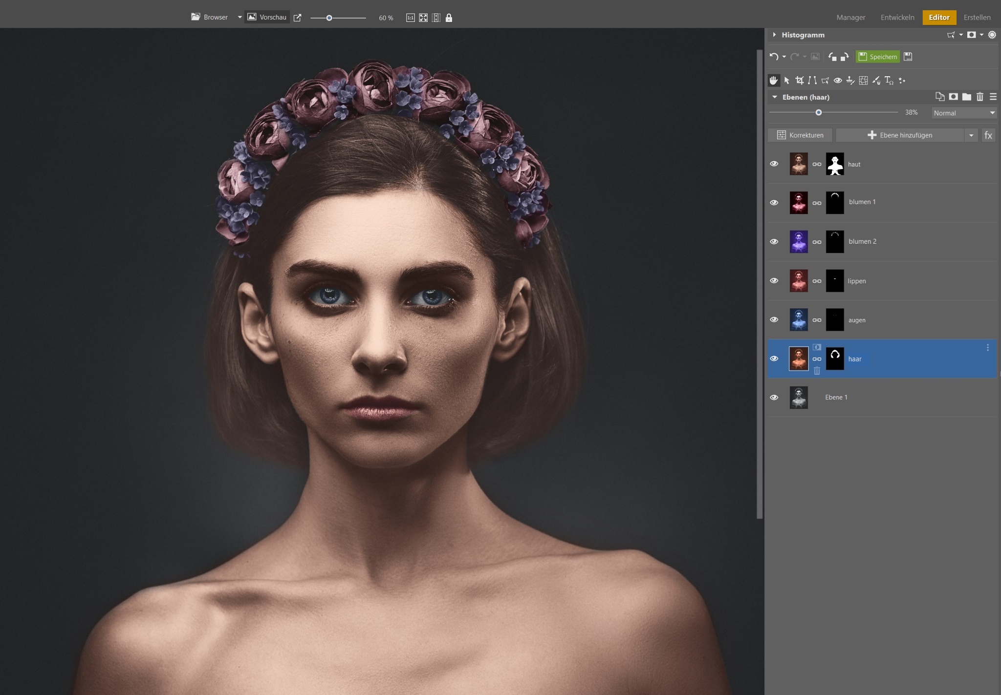
Task: Select the deform grid tool
Action: pyautogui.click(x=863, y=81)
